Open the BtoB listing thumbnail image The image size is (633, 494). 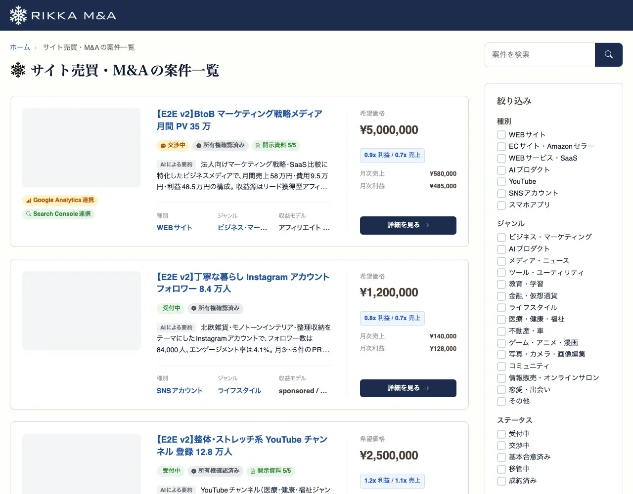(82, 148)
